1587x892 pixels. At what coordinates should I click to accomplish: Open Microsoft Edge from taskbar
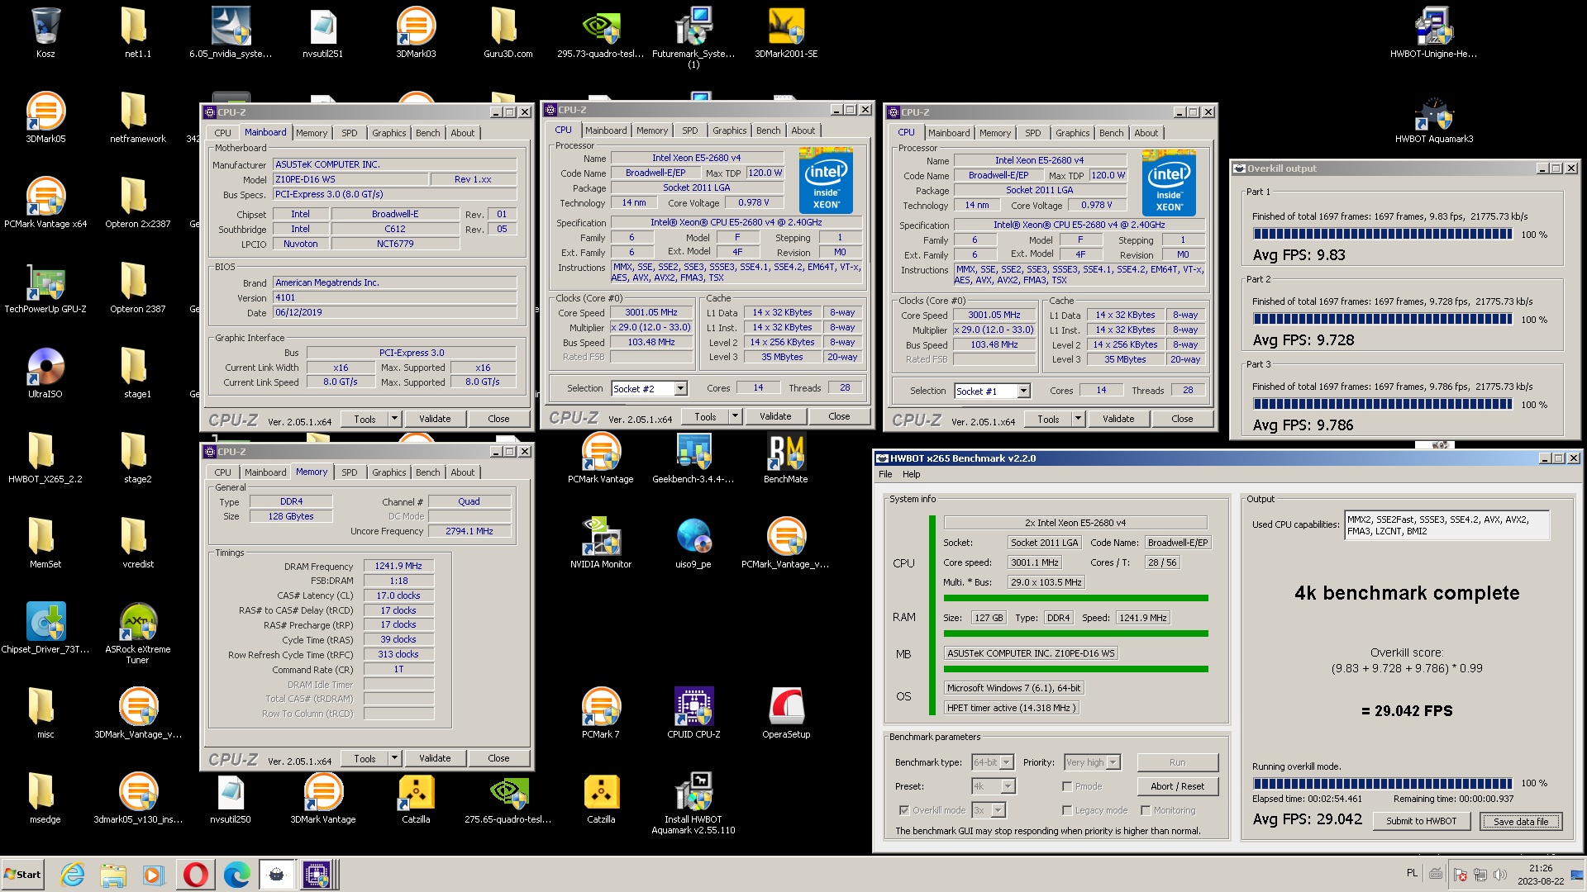[x=236, y=874]
